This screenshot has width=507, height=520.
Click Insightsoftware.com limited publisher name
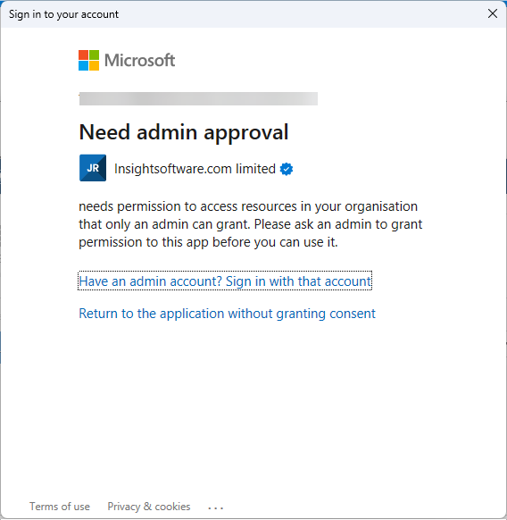(195, 169)
